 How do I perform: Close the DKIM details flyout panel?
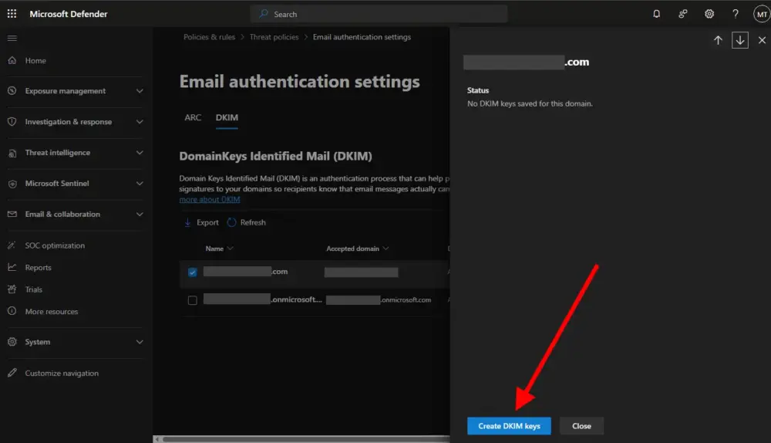click(x=762, y=40)
